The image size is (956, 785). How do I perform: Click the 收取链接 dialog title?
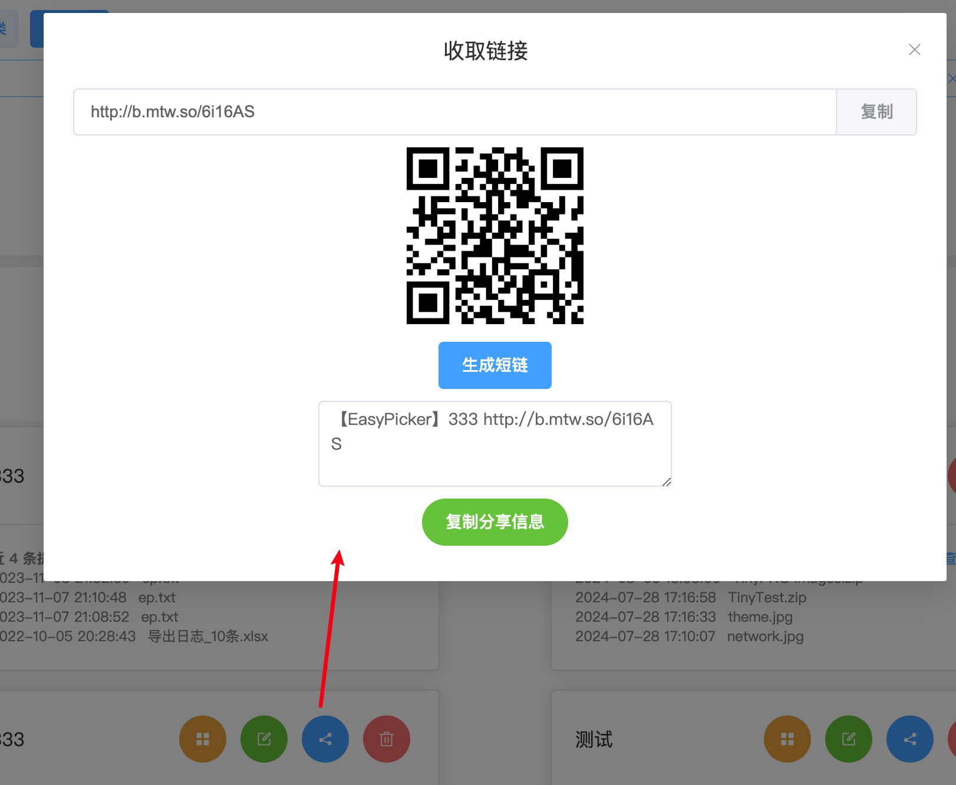tap(486, 51)
